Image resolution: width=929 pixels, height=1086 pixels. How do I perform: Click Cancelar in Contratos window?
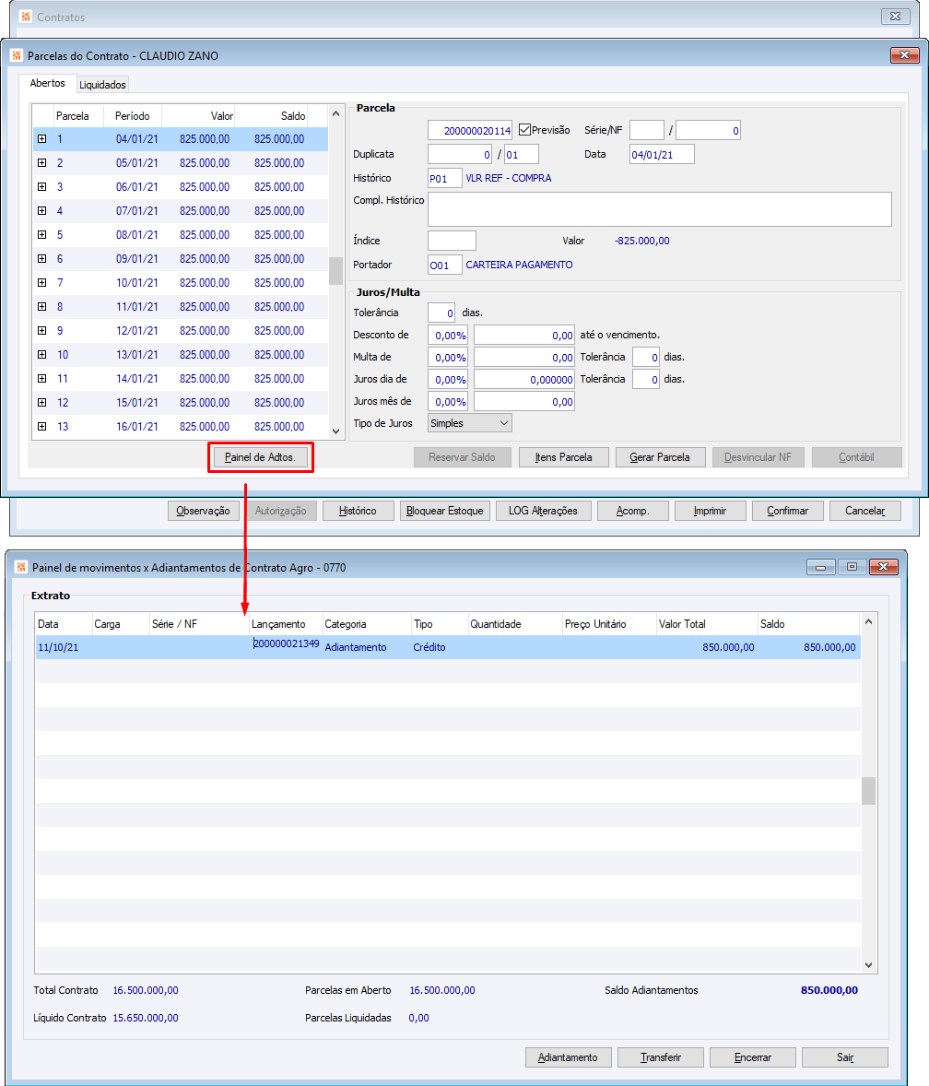tap(865, 511)
